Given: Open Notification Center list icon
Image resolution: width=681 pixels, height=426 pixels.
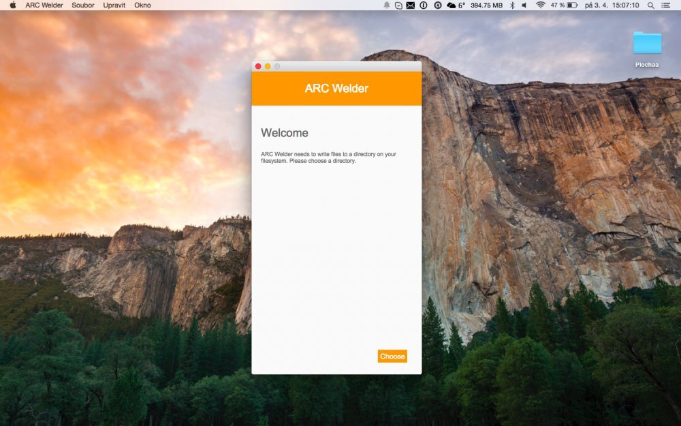Looking at the screenshot, I should click(666, 5).
